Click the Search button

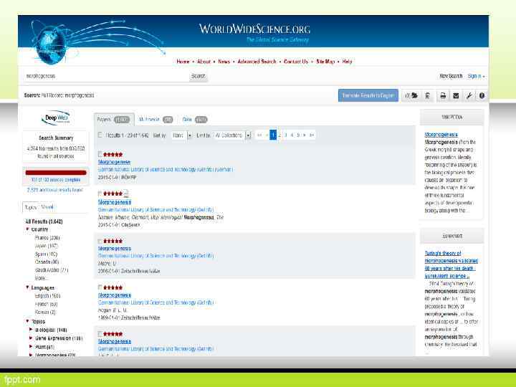(198, 76)
